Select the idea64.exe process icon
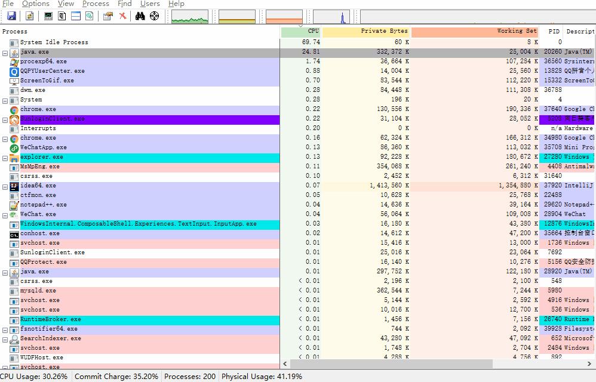The image size is (596, 382). click(14, 186)
